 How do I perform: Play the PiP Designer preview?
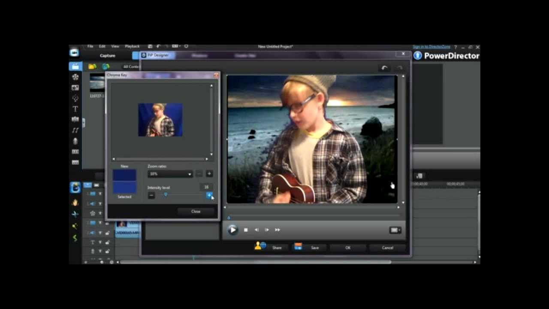click(232, 230)
